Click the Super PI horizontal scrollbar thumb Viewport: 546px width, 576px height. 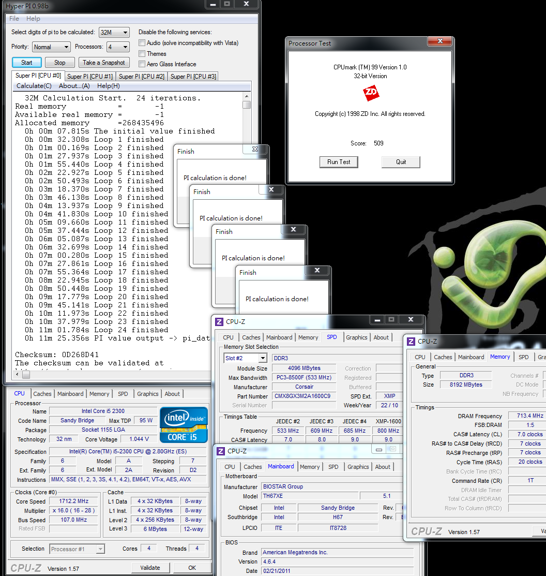(26, 375)
